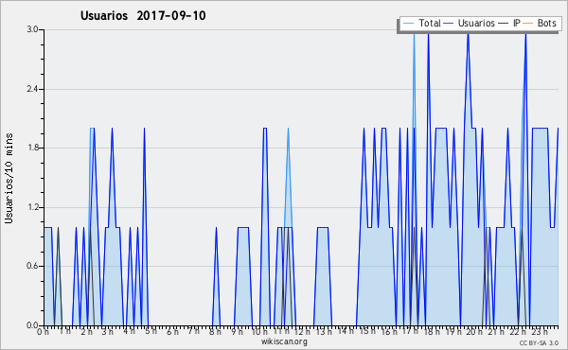This screenshot has height=350, width=568.
Task: Click the 'CC BY-SA 3.0' license text
Action: (x=539, y=342)
